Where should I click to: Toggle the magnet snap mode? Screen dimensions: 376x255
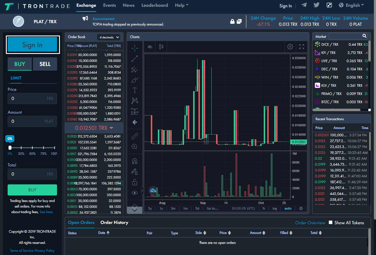point(135,161)
